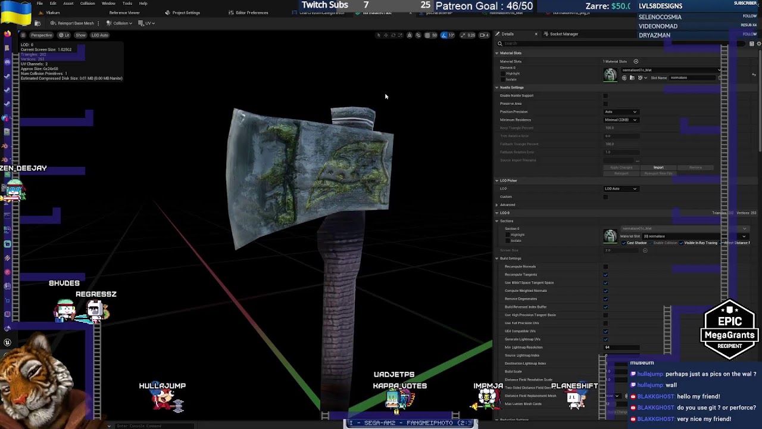762x429 pixels.
Task: Toggle surface snapping icon in viewport
Action: click(418, 35)
